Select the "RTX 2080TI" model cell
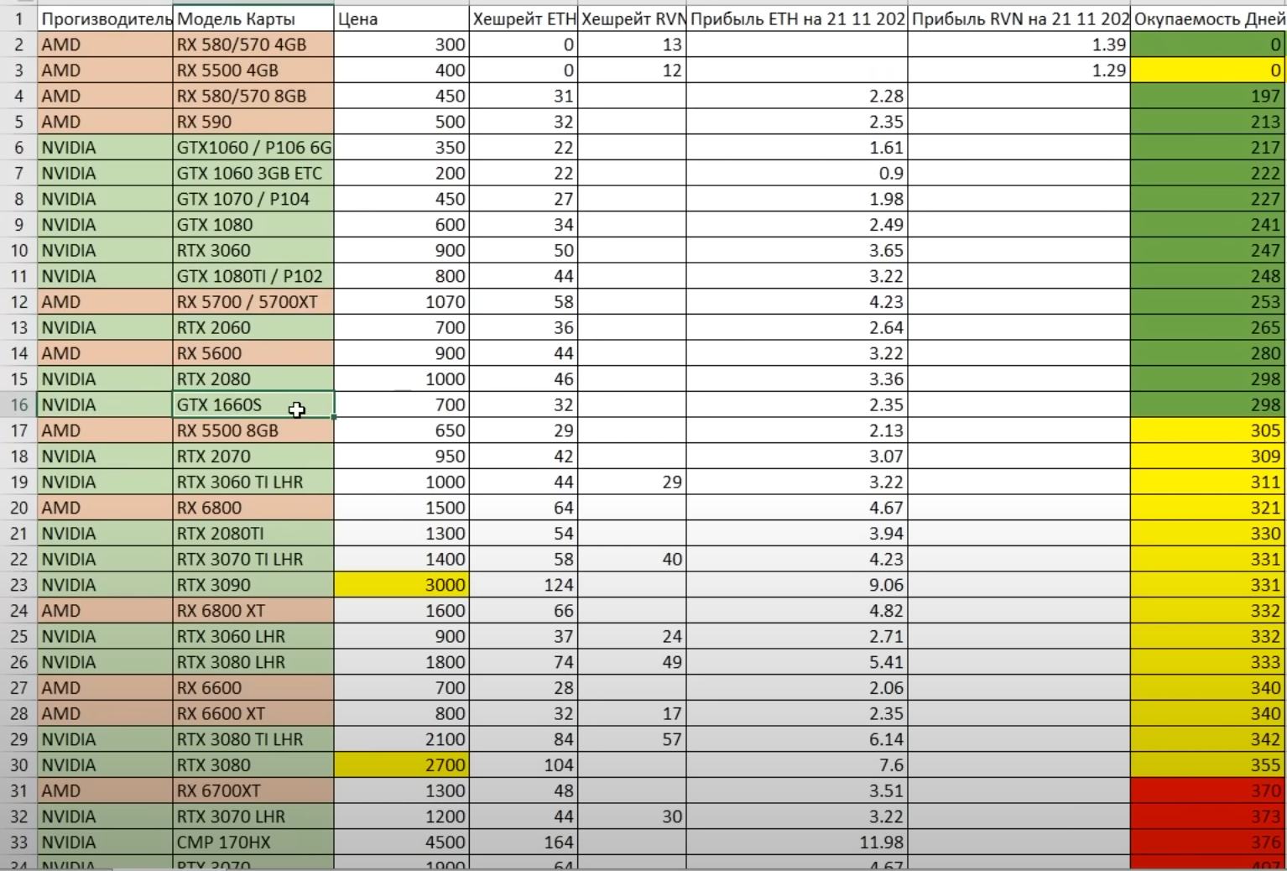The image size is (1287, 871). (x=253, y=534)
